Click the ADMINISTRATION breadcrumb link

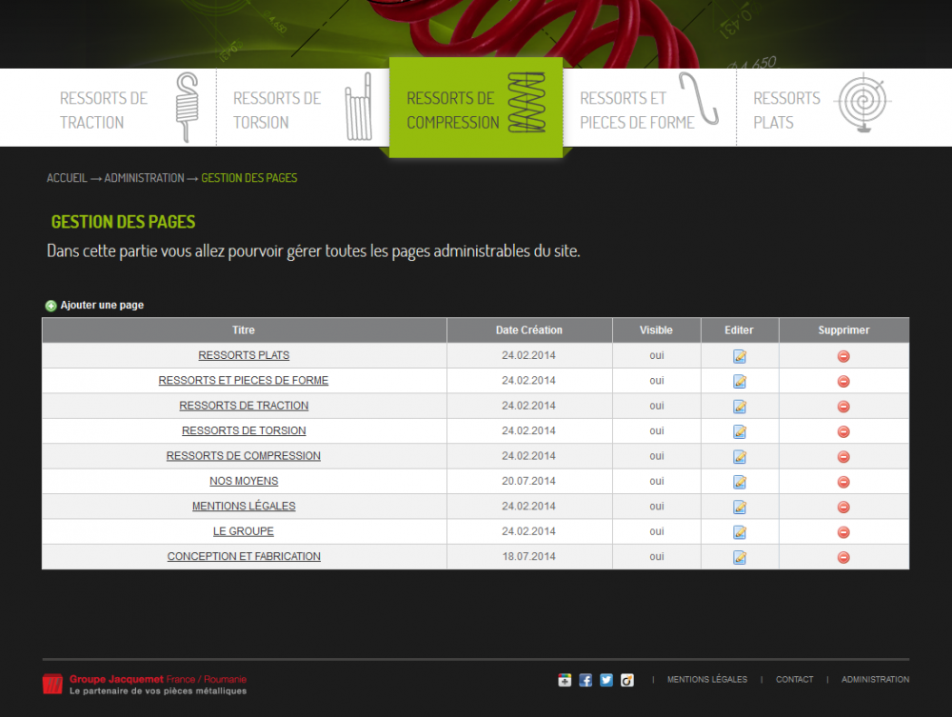coord(144,178)
